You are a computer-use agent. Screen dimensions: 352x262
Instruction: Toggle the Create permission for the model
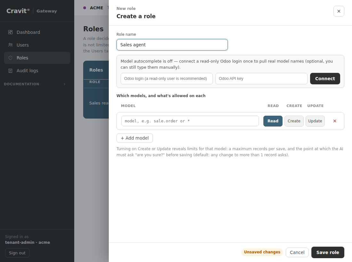294,121
